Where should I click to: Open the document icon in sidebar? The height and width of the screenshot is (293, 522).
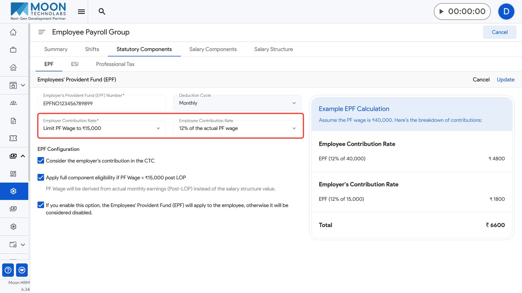point(13,121)
